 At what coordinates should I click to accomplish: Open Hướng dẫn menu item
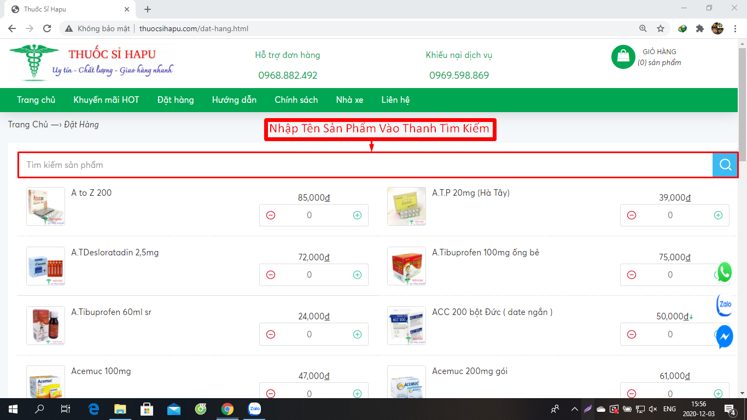tap(234, 100)
